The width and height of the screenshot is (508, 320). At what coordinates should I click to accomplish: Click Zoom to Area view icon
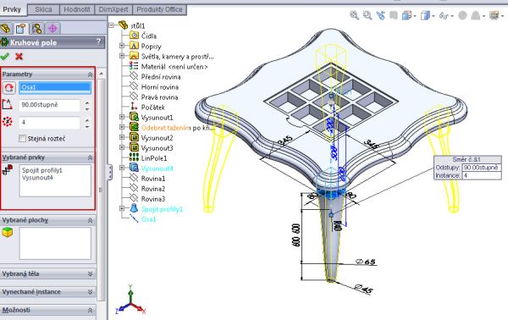click(367, 15)
